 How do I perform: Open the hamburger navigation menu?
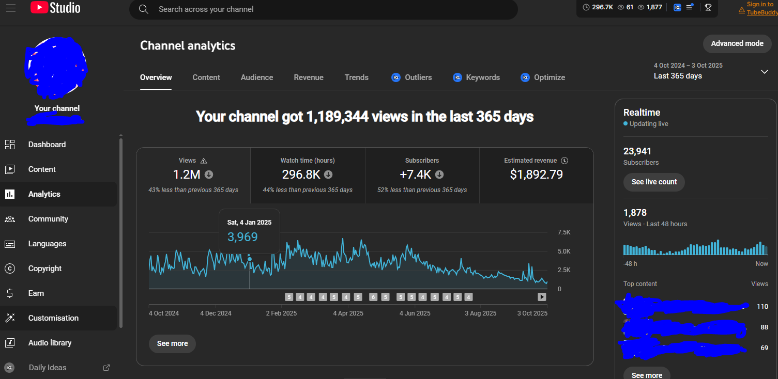tap(11, 8)
